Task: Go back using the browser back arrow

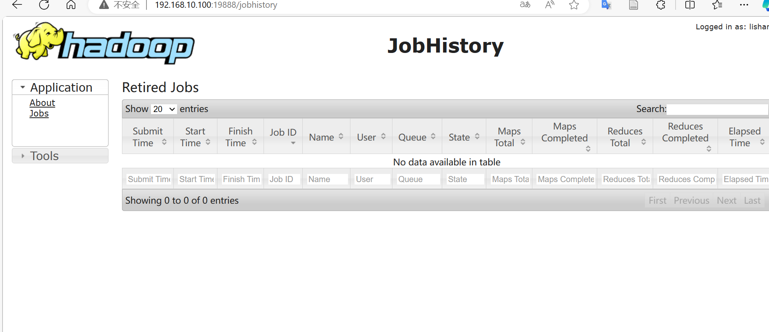Action: click(17, 5)
